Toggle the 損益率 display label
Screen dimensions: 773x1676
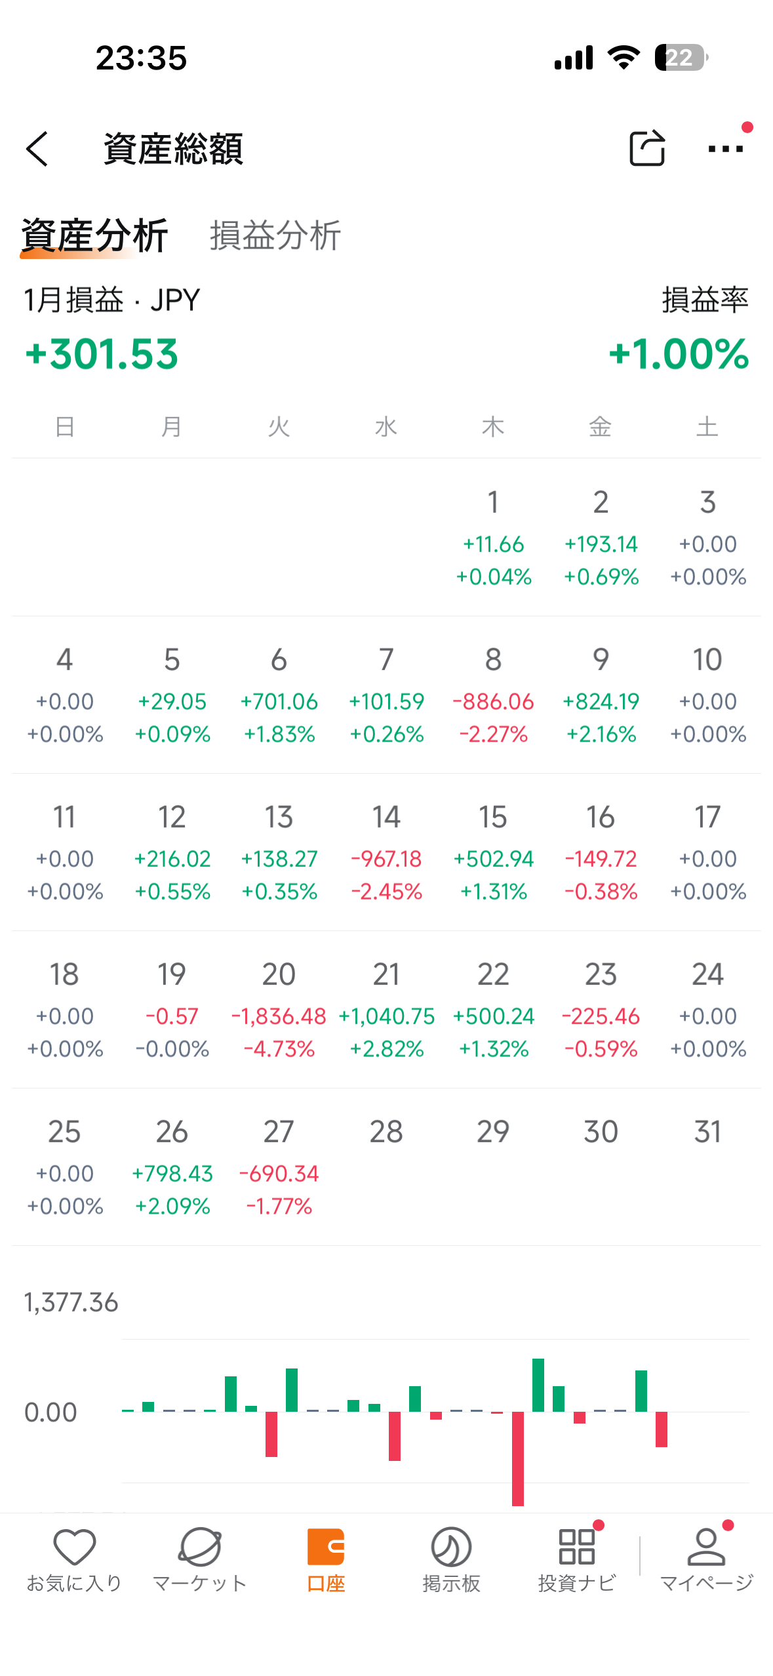(x=705, y=300)
